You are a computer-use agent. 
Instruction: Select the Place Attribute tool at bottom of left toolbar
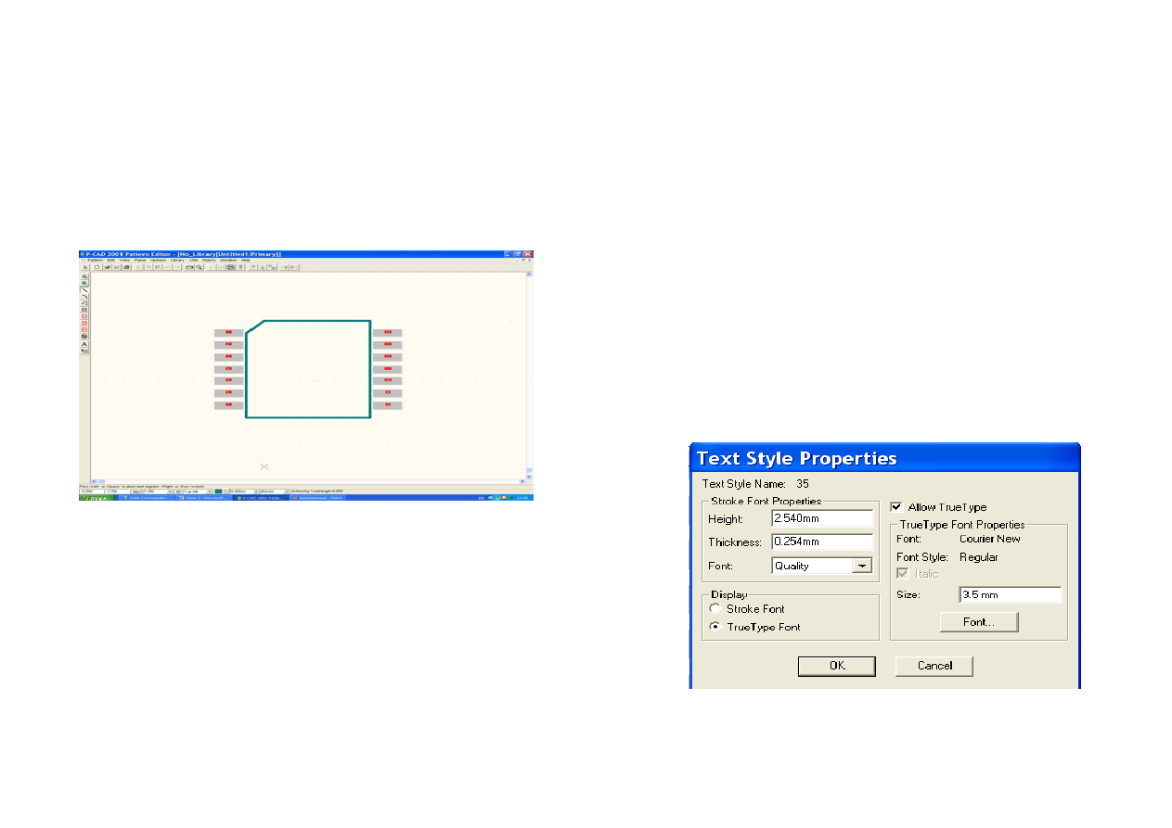click(x=84, y=350)
